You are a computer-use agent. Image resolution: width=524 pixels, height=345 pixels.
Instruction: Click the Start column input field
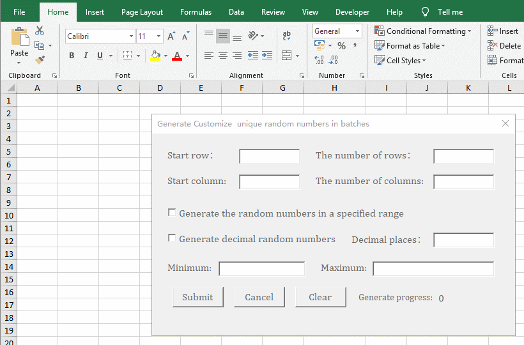coord(270,182)
